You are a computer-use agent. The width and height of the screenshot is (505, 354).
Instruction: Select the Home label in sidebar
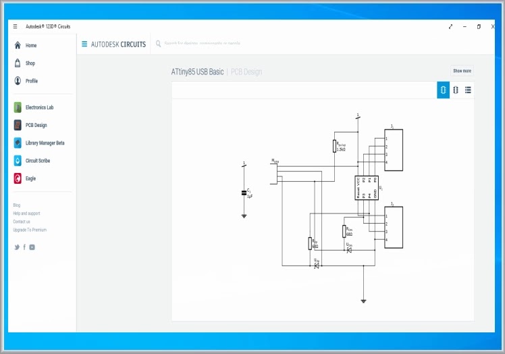coord(31,45)
